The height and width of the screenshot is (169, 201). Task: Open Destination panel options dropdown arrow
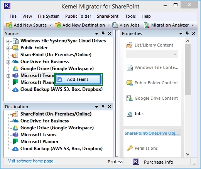click(96, 107)
